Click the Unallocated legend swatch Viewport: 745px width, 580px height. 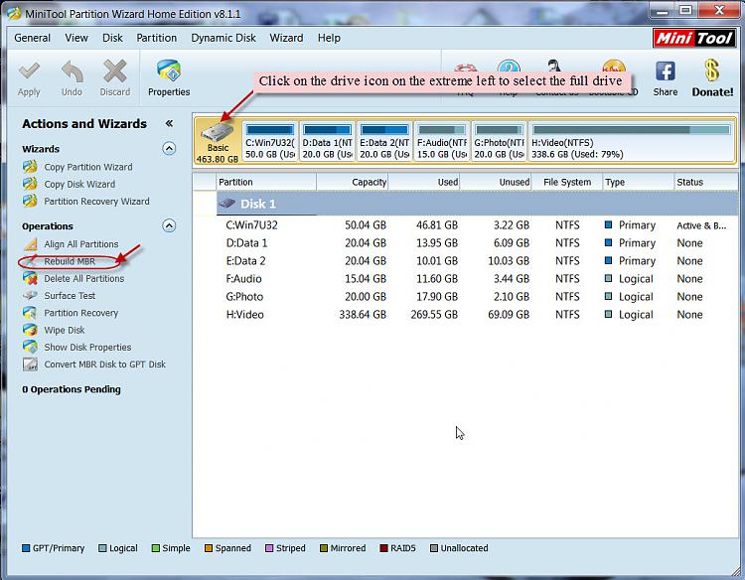click(433, 548)
